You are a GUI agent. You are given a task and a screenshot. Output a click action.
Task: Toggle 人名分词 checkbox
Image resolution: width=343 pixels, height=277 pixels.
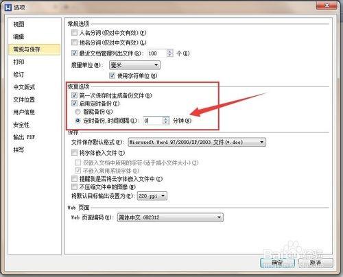point(74,33)
